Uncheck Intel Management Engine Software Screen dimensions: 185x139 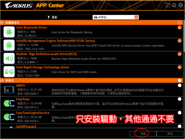180,41
